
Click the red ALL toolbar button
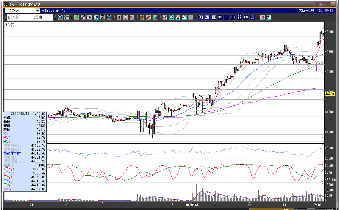(x=132, y=17)
